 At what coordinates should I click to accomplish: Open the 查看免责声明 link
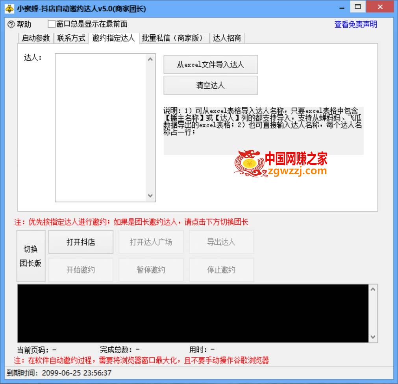pyautogui.click(x=355, y=24)
